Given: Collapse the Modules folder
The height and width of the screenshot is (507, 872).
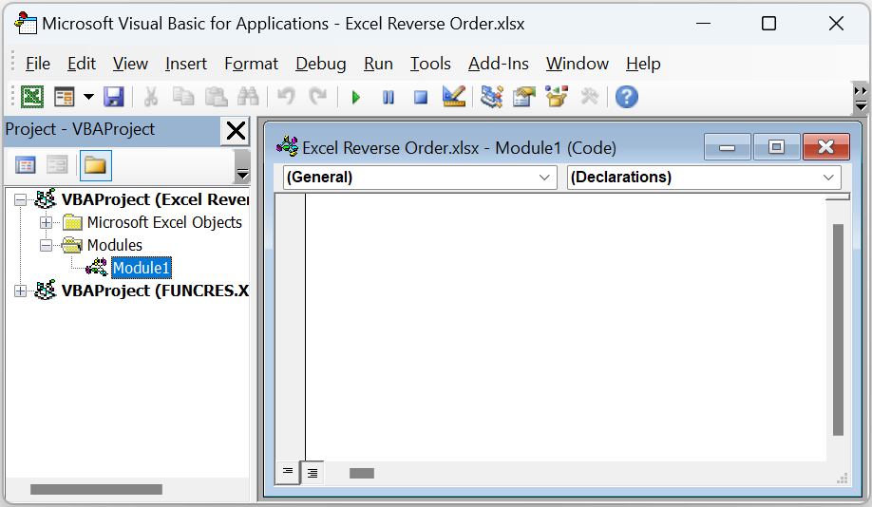Looking at the screenshot, I should pos(47,245).
